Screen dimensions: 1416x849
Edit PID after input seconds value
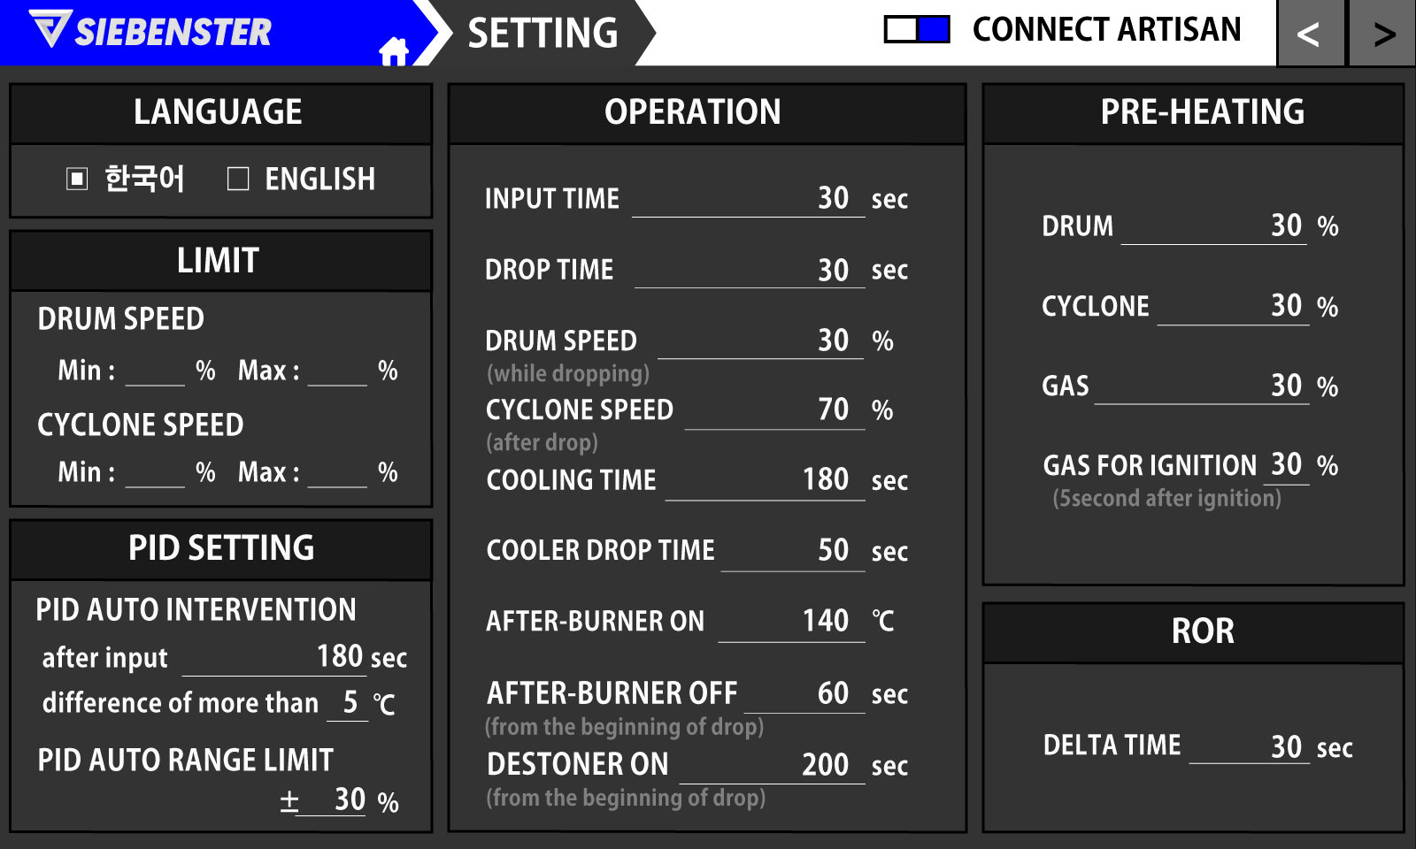pos(273,657)
